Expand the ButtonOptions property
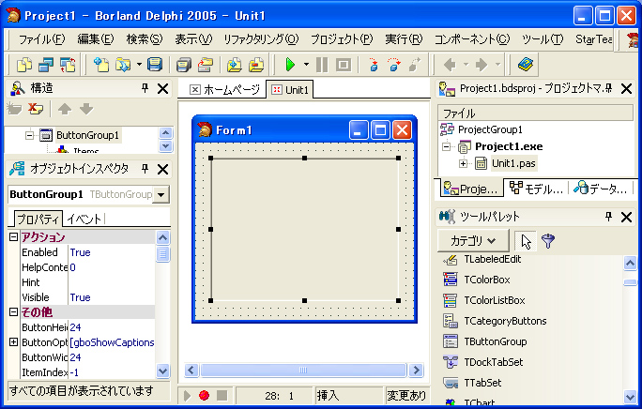 (x=13, y=341)
